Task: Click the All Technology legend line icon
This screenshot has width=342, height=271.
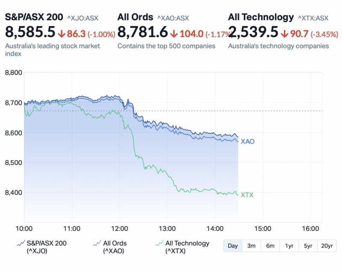Action: (x=159, y=244)
